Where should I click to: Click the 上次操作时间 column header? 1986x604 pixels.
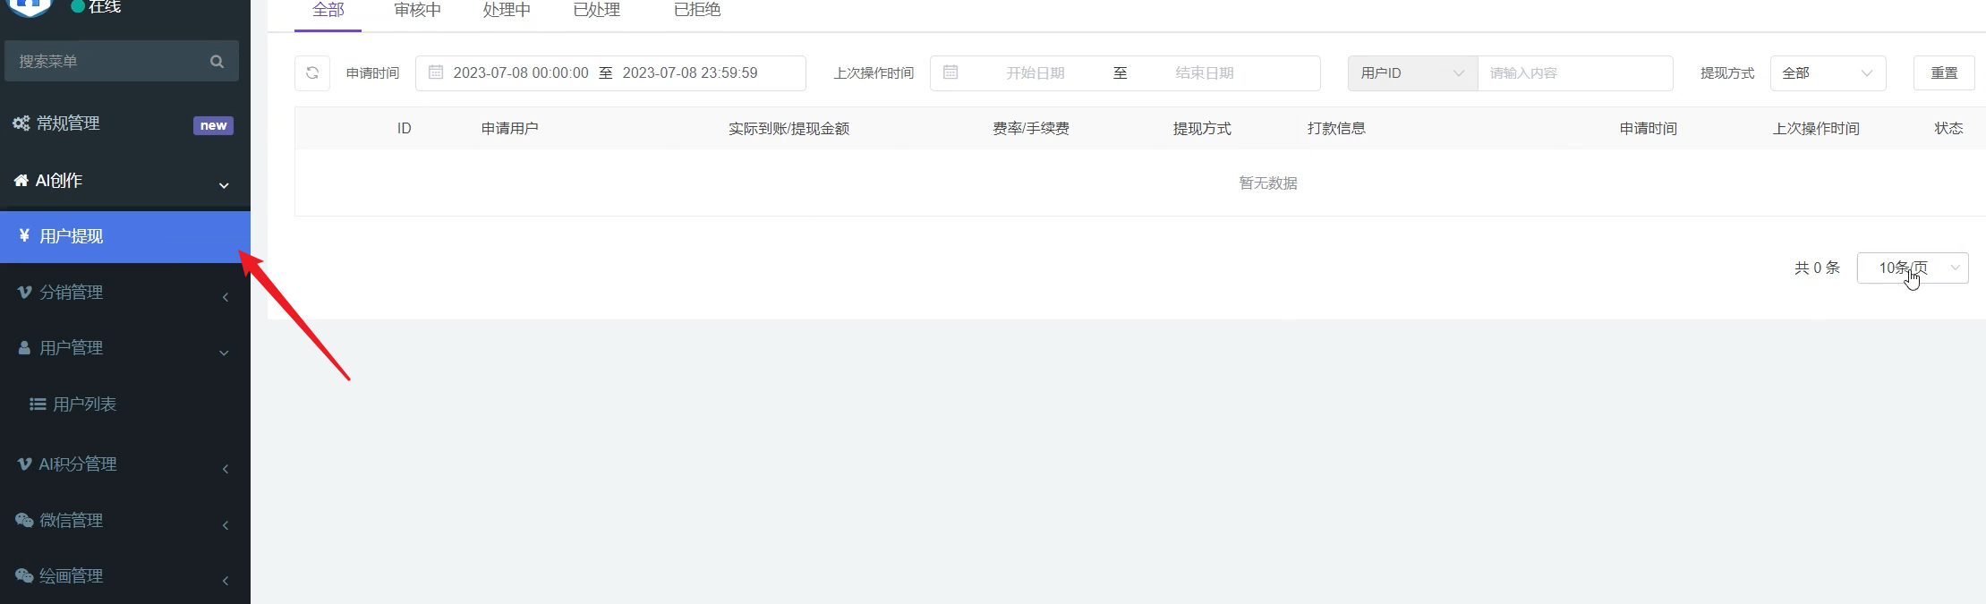click(1816, 129)
